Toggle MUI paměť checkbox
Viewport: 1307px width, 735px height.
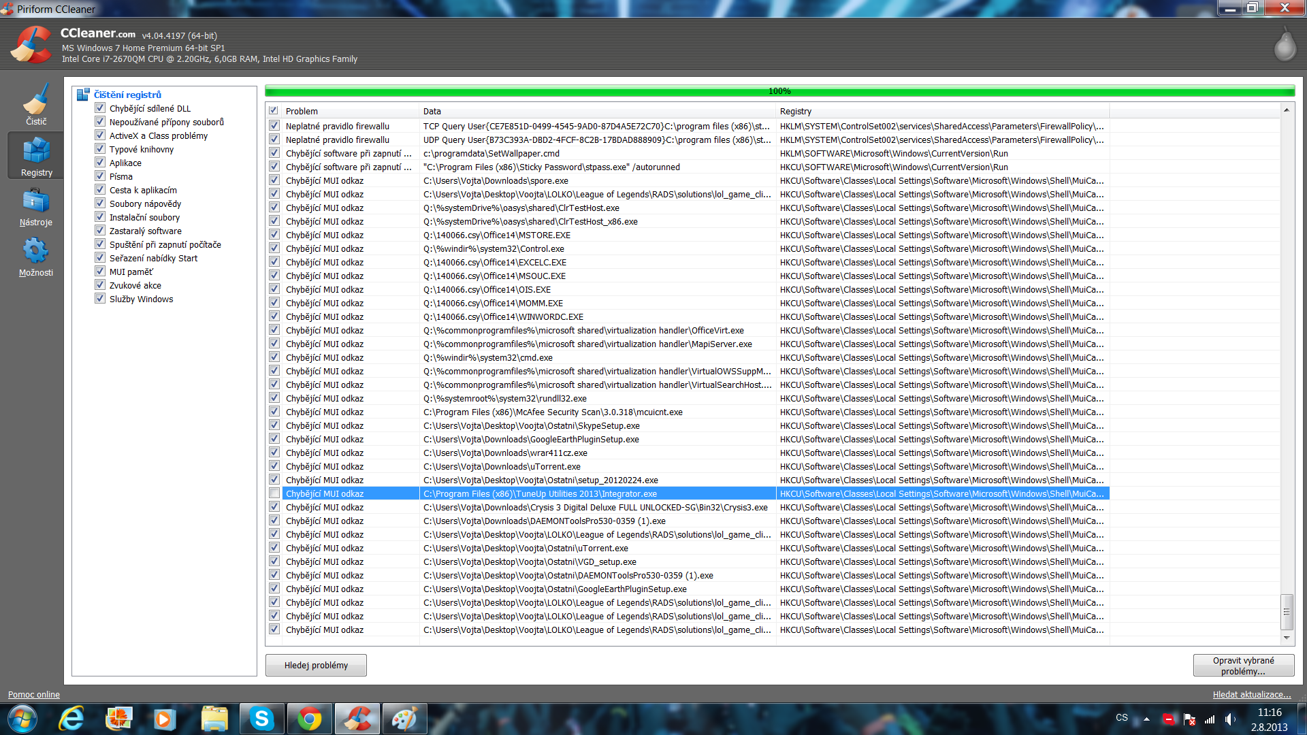click(100, 272)
